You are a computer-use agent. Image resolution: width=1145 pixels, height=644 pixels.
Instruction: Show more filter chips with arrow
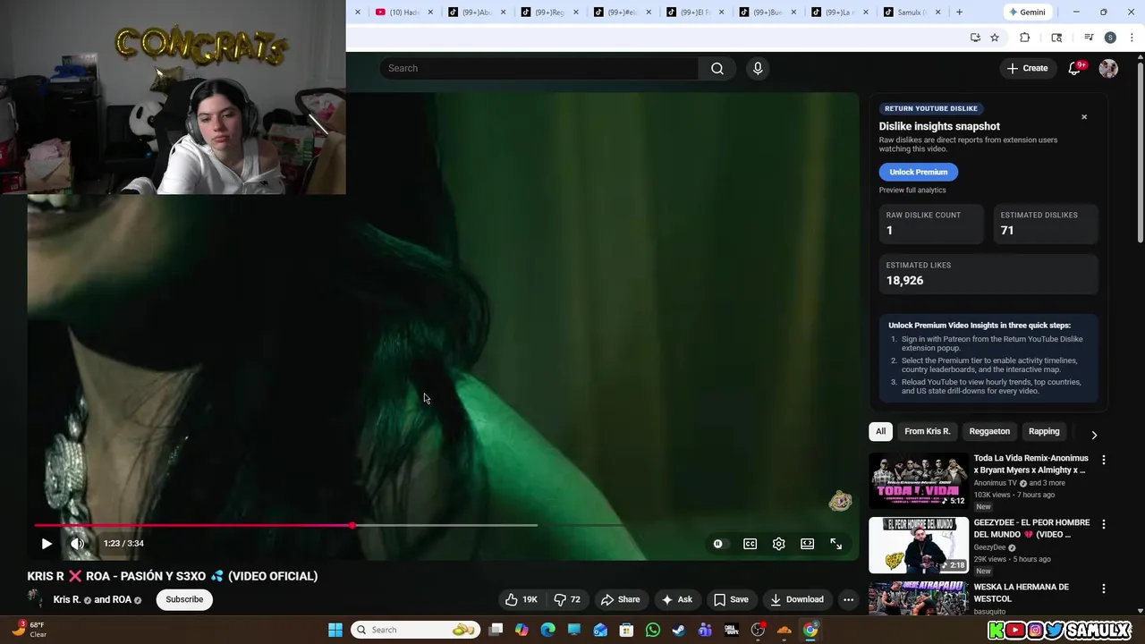(1094, 435)
